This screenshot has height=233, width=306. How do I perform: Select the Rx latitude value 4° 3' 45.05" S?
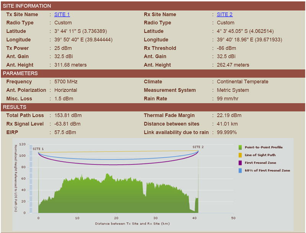(245, 31)
